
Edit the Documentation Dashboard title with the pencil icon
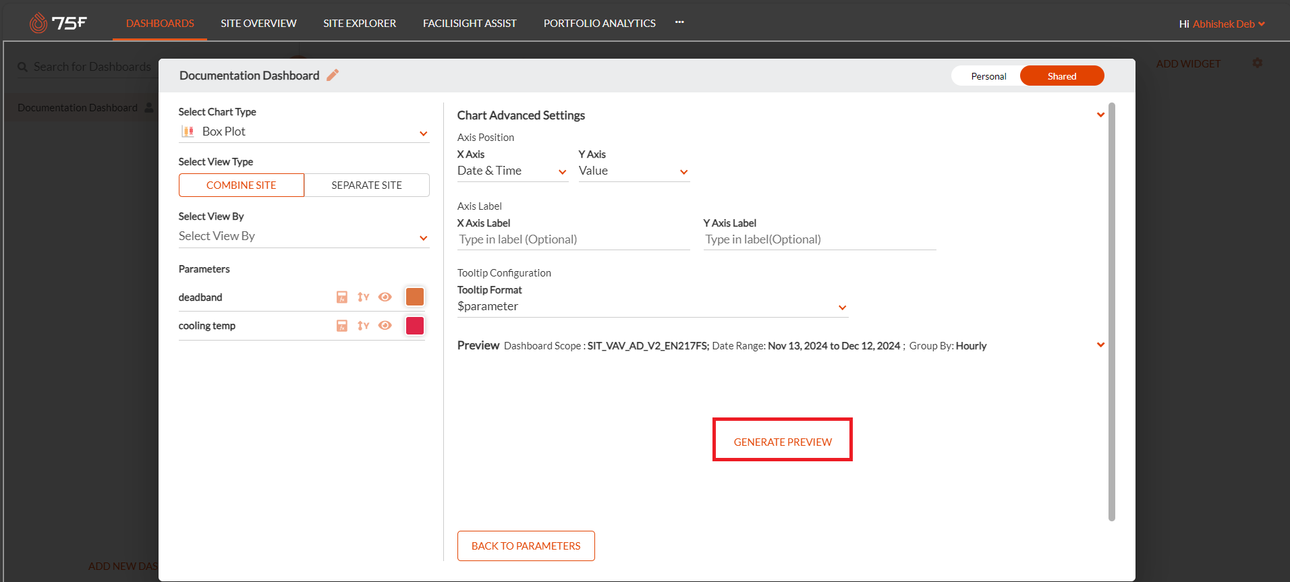333,75
